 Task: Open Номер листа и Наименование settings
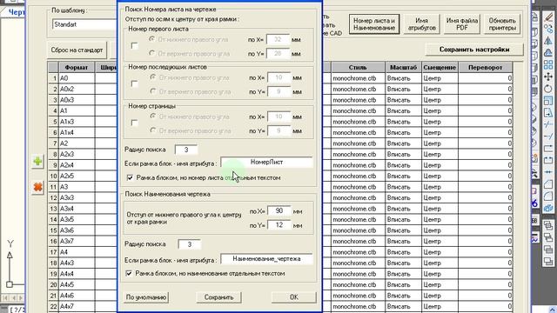374,24
